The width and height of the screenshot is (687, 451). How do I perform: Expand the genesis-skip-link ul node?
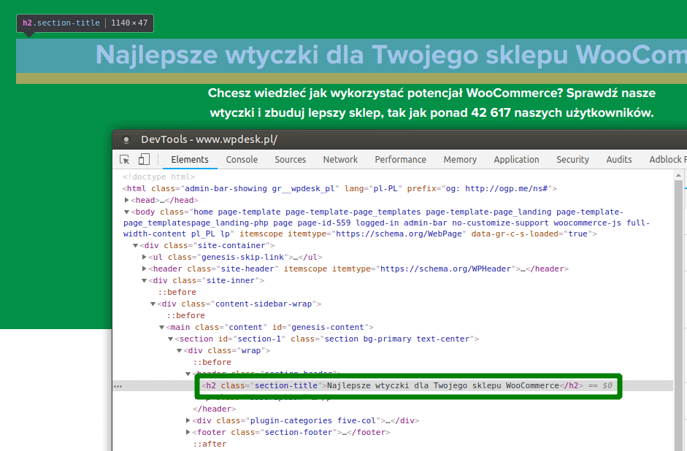tap(144, 257)
